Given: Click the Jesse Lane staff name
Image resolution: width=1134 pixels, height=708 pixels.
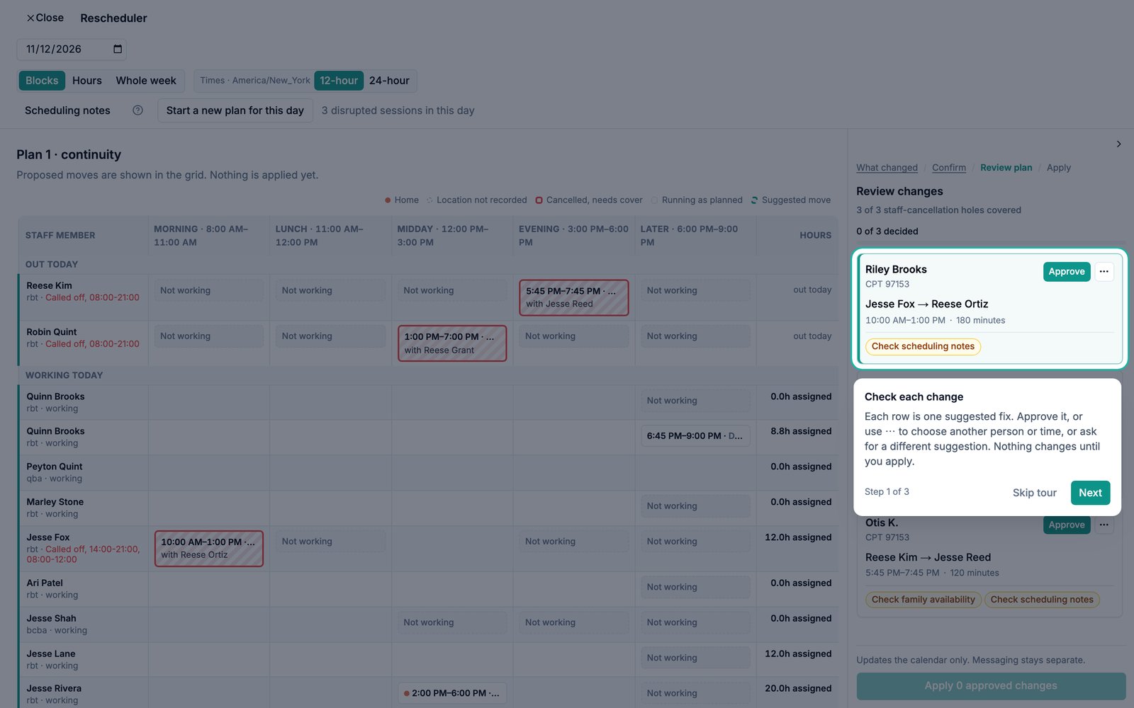Looking at the screenshot, I should click(51, 653).
